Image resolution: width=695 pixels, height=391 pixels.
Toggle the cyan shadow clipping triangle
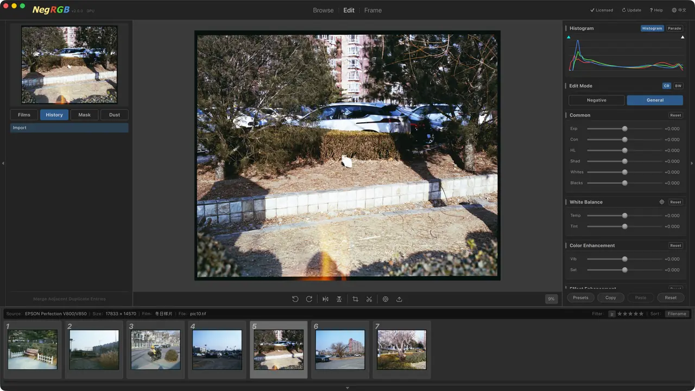(568, 37)
